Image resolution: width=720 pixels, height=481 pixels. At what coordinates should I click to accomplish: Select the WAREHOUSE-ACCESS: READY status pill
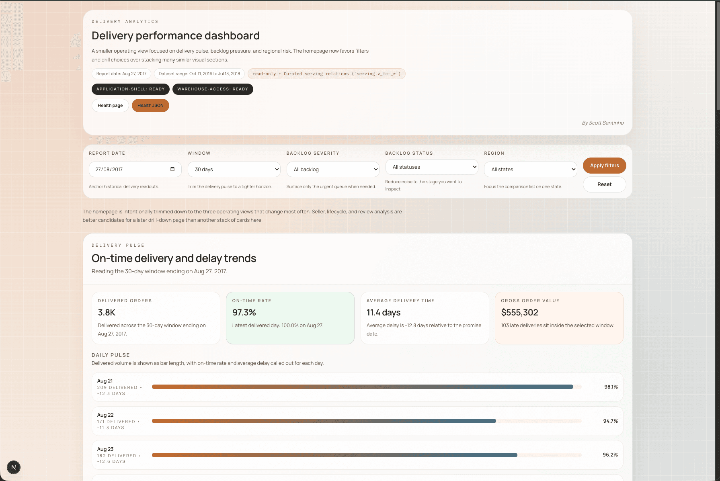click(x=213, y=89)
